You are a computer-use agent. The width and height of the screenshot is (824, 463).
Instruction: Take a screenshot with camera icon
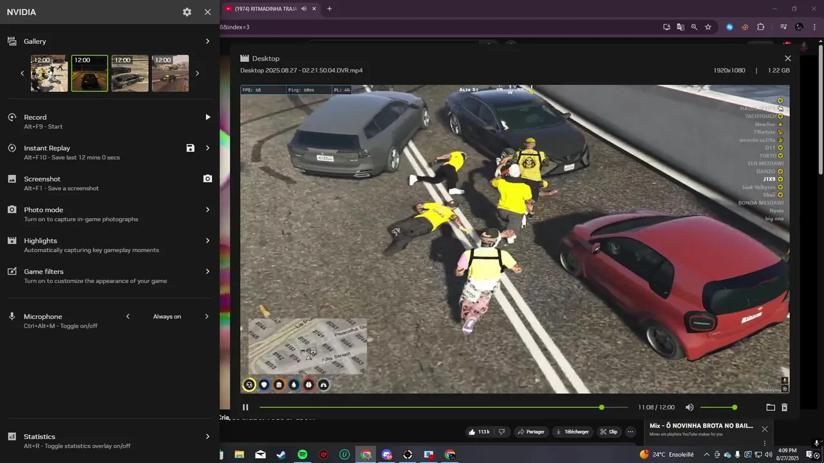(207, 179)
